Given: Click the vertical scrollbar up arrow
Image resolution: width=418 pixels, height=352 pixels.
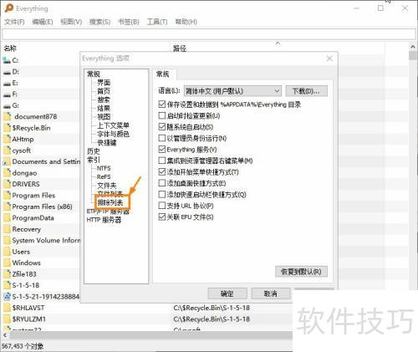Looking at the screenshot, I should [413, 46].
